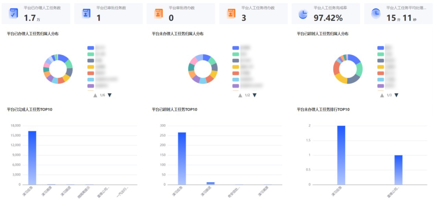This screenshot has height=202, width=435.
Task: Advance the 1/2 legend pager downward
Action: tap(255, 95)
